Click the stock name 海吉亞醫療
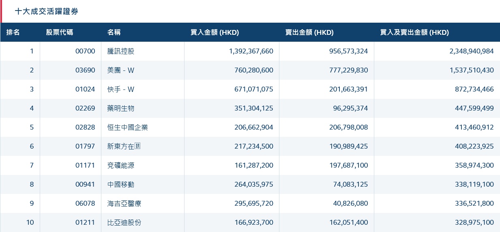500x232 pixels. pyautogui.click(x=124, y=204)
